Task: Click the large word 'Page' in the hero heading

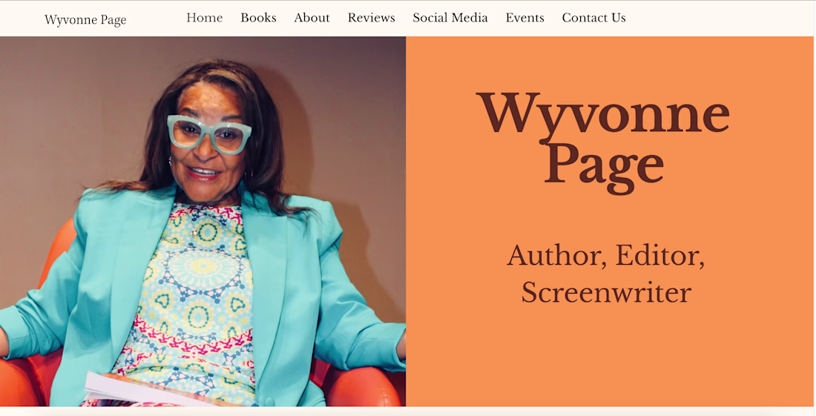Action: pos(604,165)
